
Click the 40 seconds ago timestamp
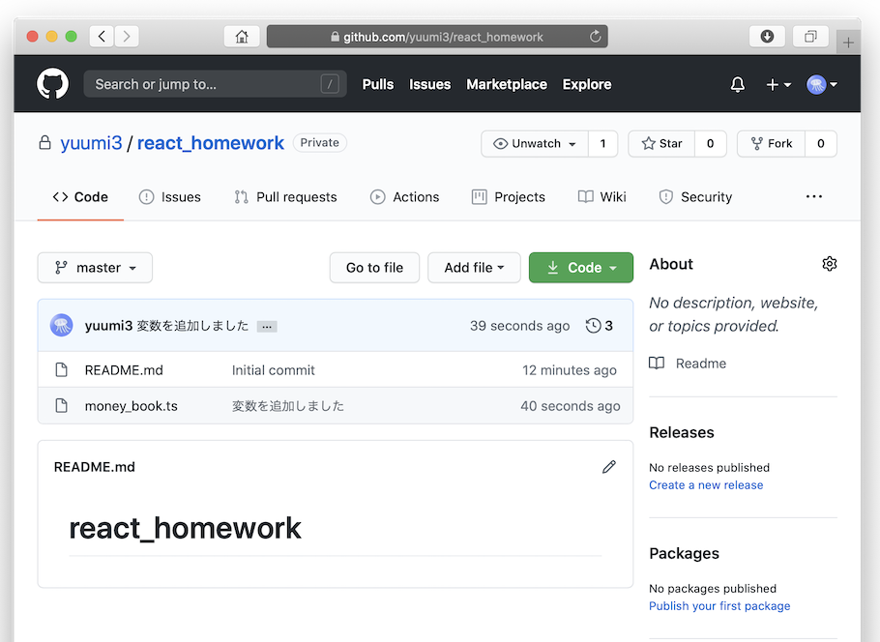click(571, 406)
